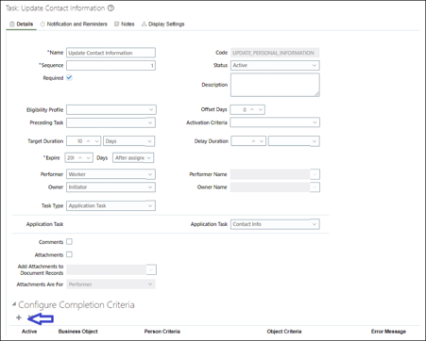The width and height of the screenshot is (426, 341).
Task: Open the Status dropdown showing Active
Action: (x=275, y=65)
